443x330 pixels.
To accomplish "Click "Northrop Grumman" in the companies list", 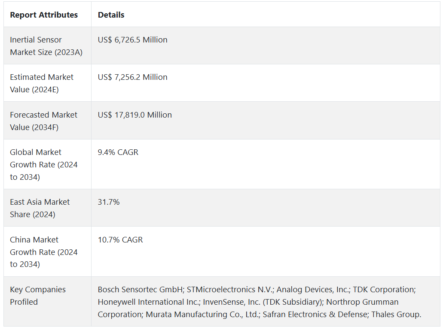I will [362, 302].
